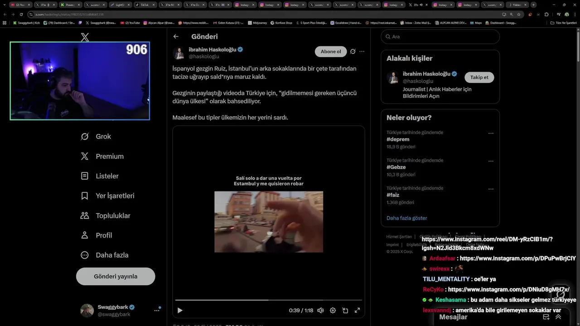Image resolution: width=580 pixels, height=326 pixels.
Task: Go to Profil page
Action: [x=96, y=235]
